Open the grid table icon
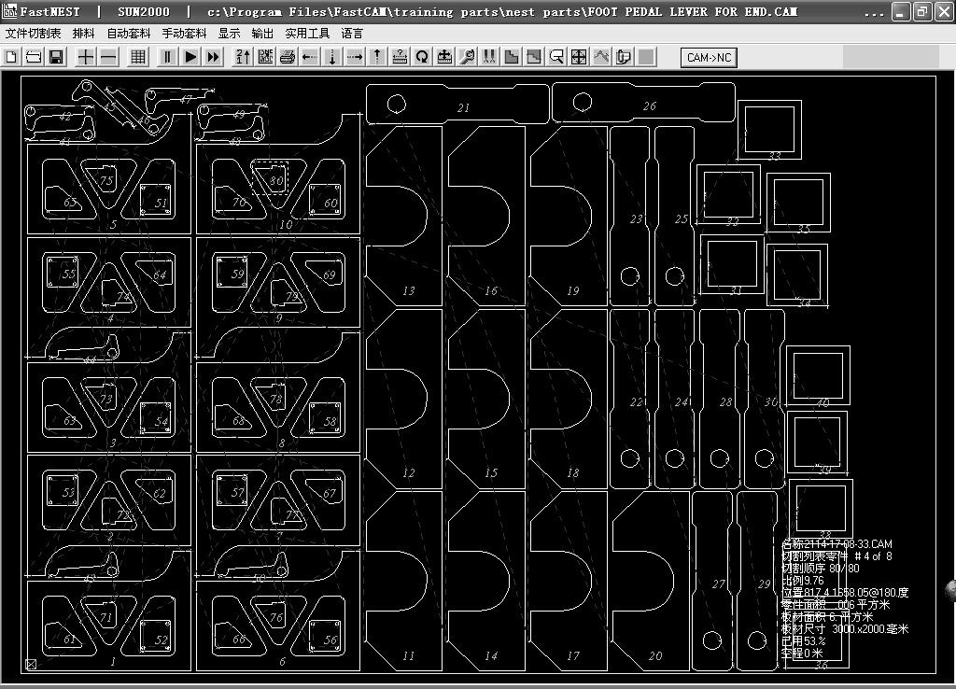Viewport: 956px width, 689px height. coord(138,57)
